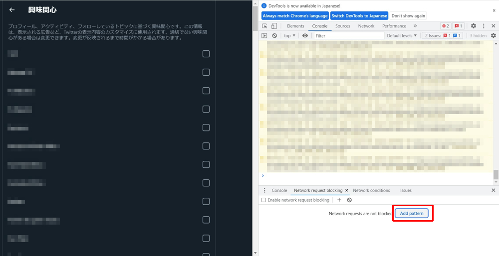The height and width of the screenshot is (256, 499).
Task: Open the drawer's three-dot more tools menu
Action: 264,190
